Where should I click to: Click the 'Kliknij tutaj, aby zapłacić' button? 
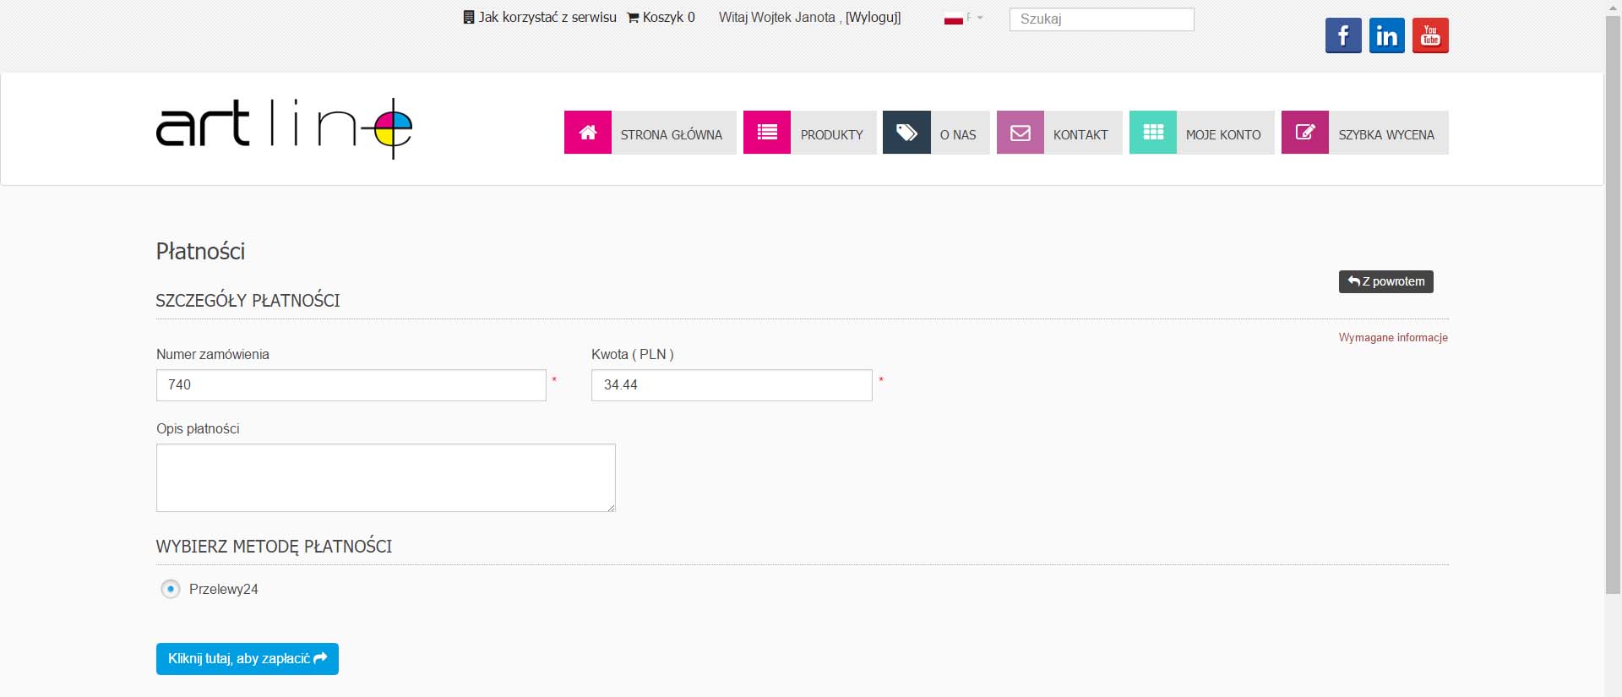click(x=247, y=659)
